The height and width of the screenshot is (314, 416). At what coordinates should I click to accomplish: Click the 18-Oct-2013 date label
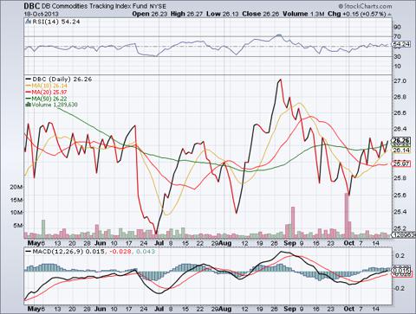[x=42, y=14]
